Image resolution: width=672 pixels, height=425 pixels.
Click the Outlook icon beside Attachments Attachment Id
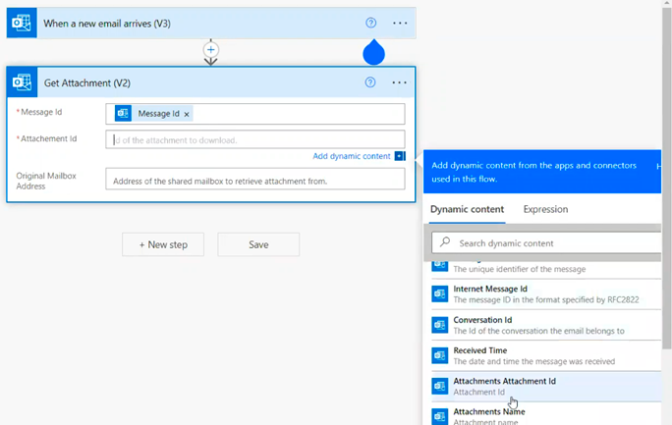[x=440, y=387]
